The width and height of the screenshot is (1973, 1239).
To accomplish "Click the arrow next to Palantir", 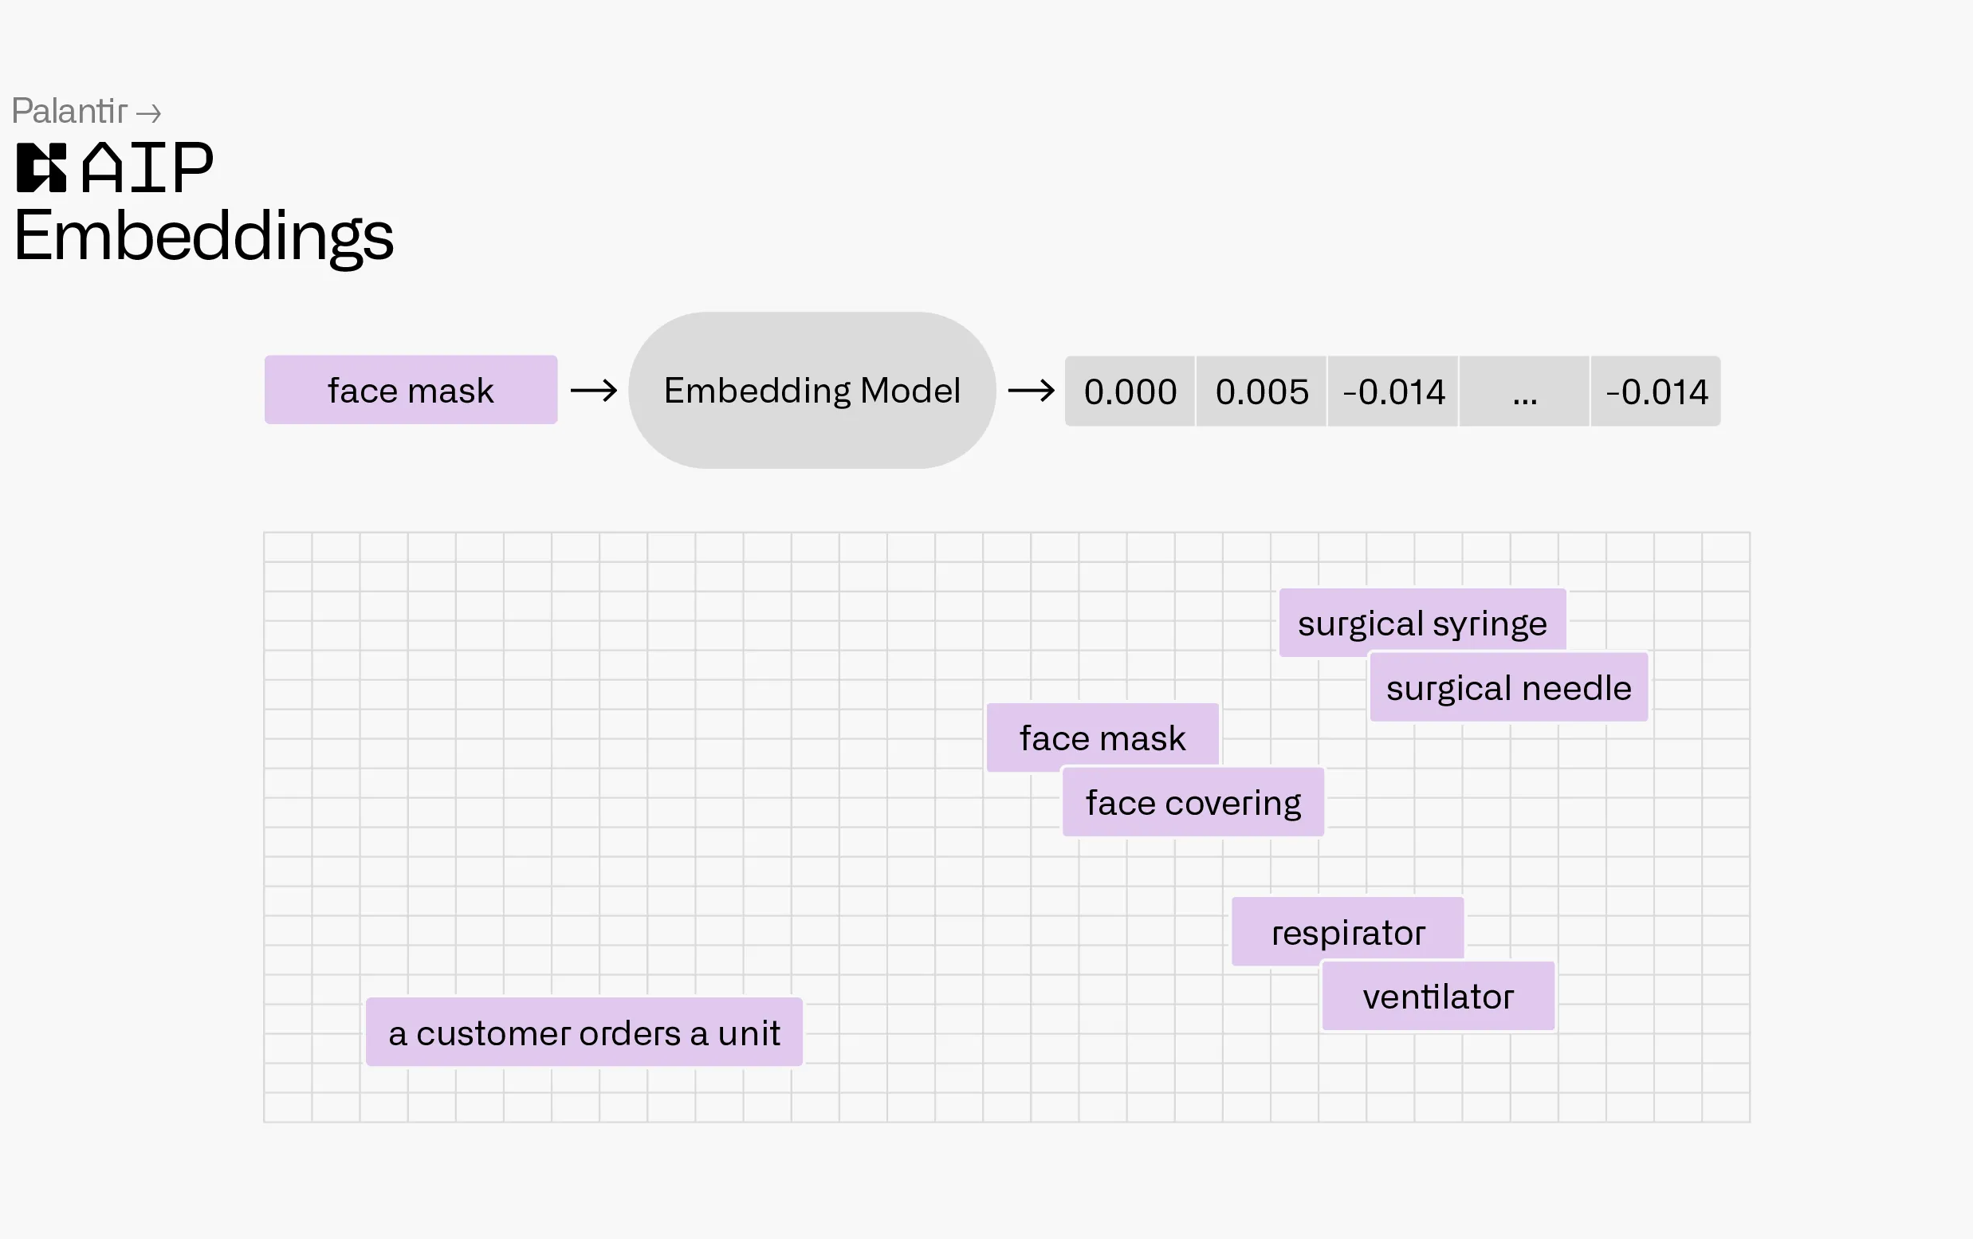I will coord(149,113).
